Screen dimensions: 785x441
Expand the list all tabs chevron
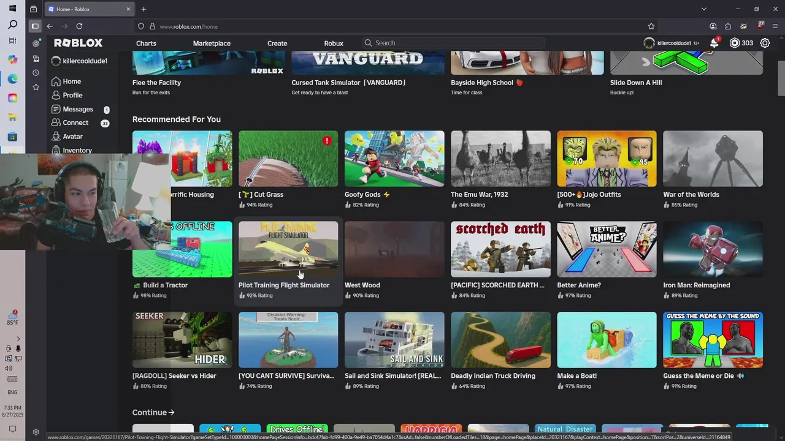coord(704,9)
